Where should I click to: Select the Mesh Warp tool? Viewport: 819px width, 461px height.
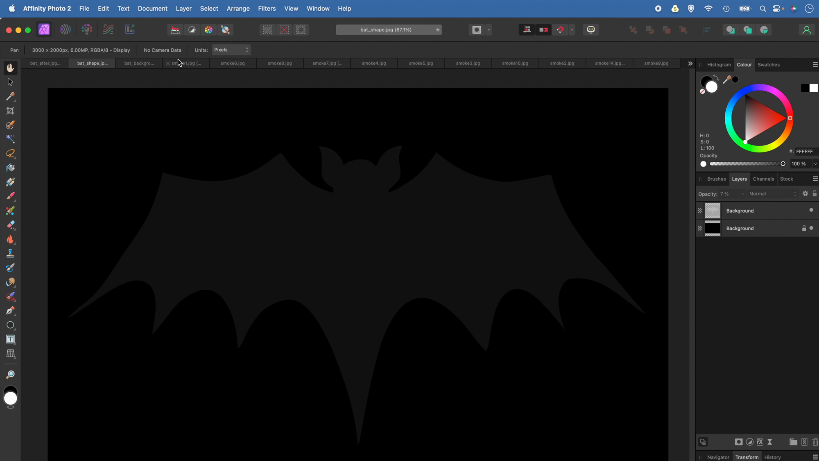[x=10, y=354]
